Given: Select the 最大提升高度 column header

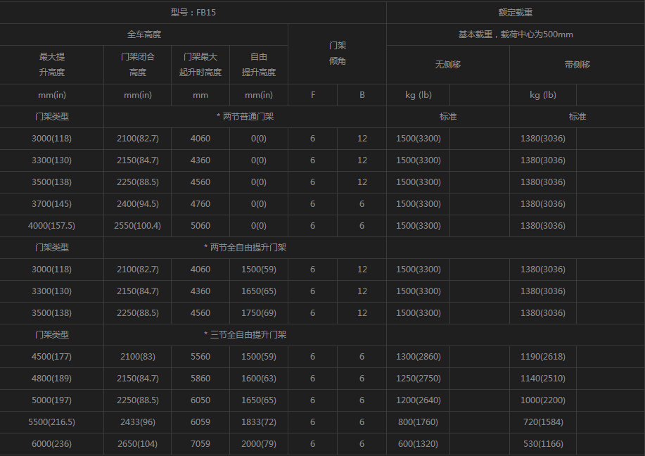Looking at the screenshot, I should (52, 64).
